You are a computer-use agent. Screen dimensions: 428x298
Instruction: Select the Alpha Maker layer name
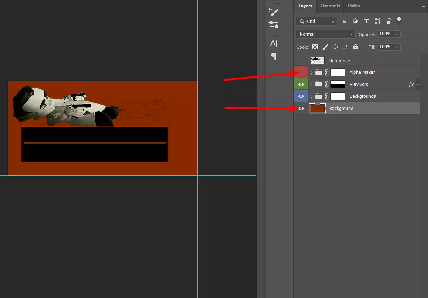tap(362, 72)
